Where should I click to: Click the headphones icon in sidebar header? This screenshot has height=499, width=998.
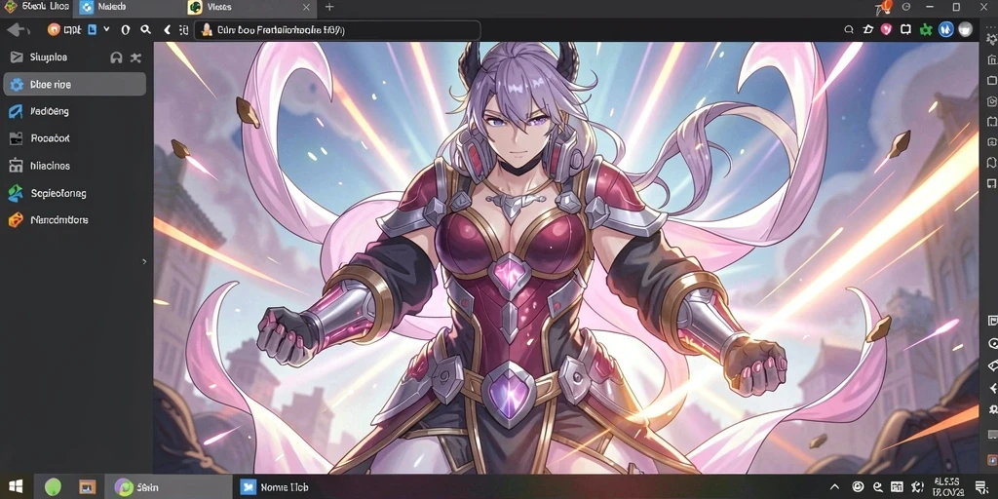pos(116,58)
